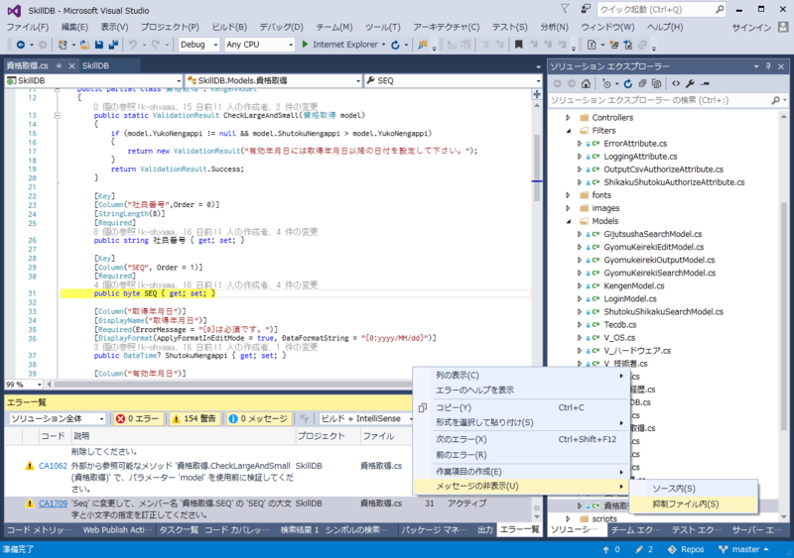Switch to the SkillDB editor tab

coord(95,65)
